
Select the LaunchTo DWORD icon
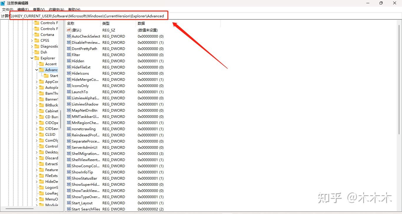coord(69,92)
